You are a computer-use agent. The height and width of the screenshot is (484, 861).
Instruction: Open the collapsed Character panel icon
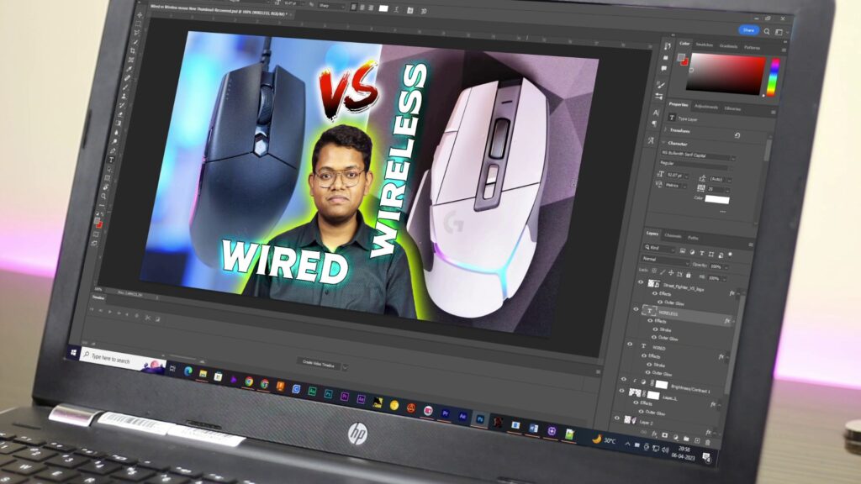656,113
